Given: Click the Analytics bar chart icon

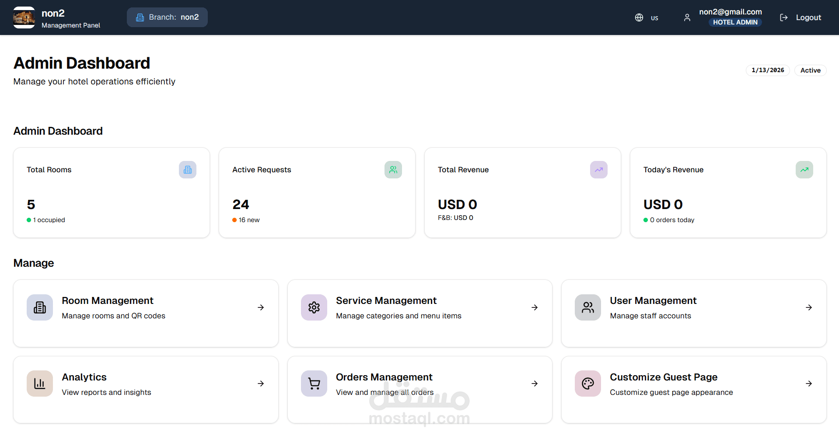Looking at the screenshot, I should point(40,384).
